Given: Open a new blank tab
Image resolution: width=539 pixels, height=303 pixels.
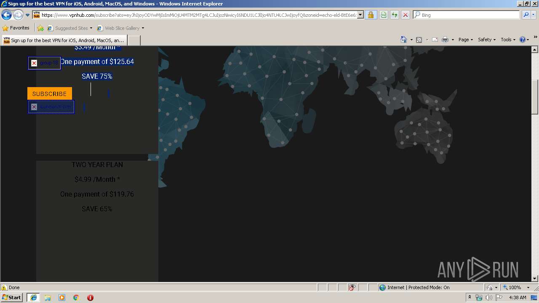Looking at the screenshot, I should pos(134,40).
